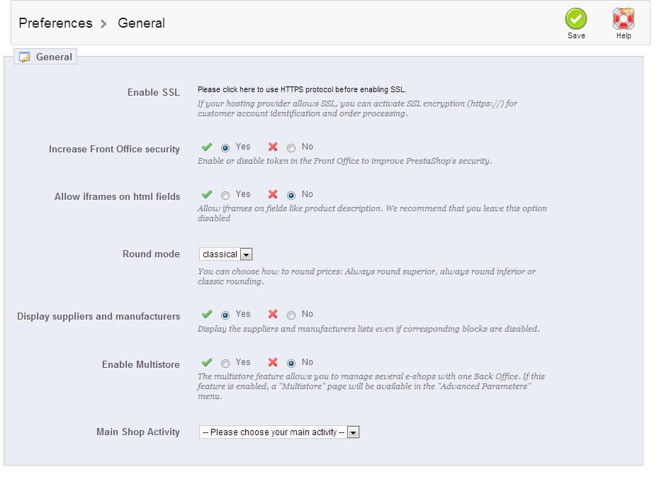Image resolution: width=659 pixels, height=477 pixels.
Task: Click green check icon for Allow iframes
Action: tap(207, 194)
